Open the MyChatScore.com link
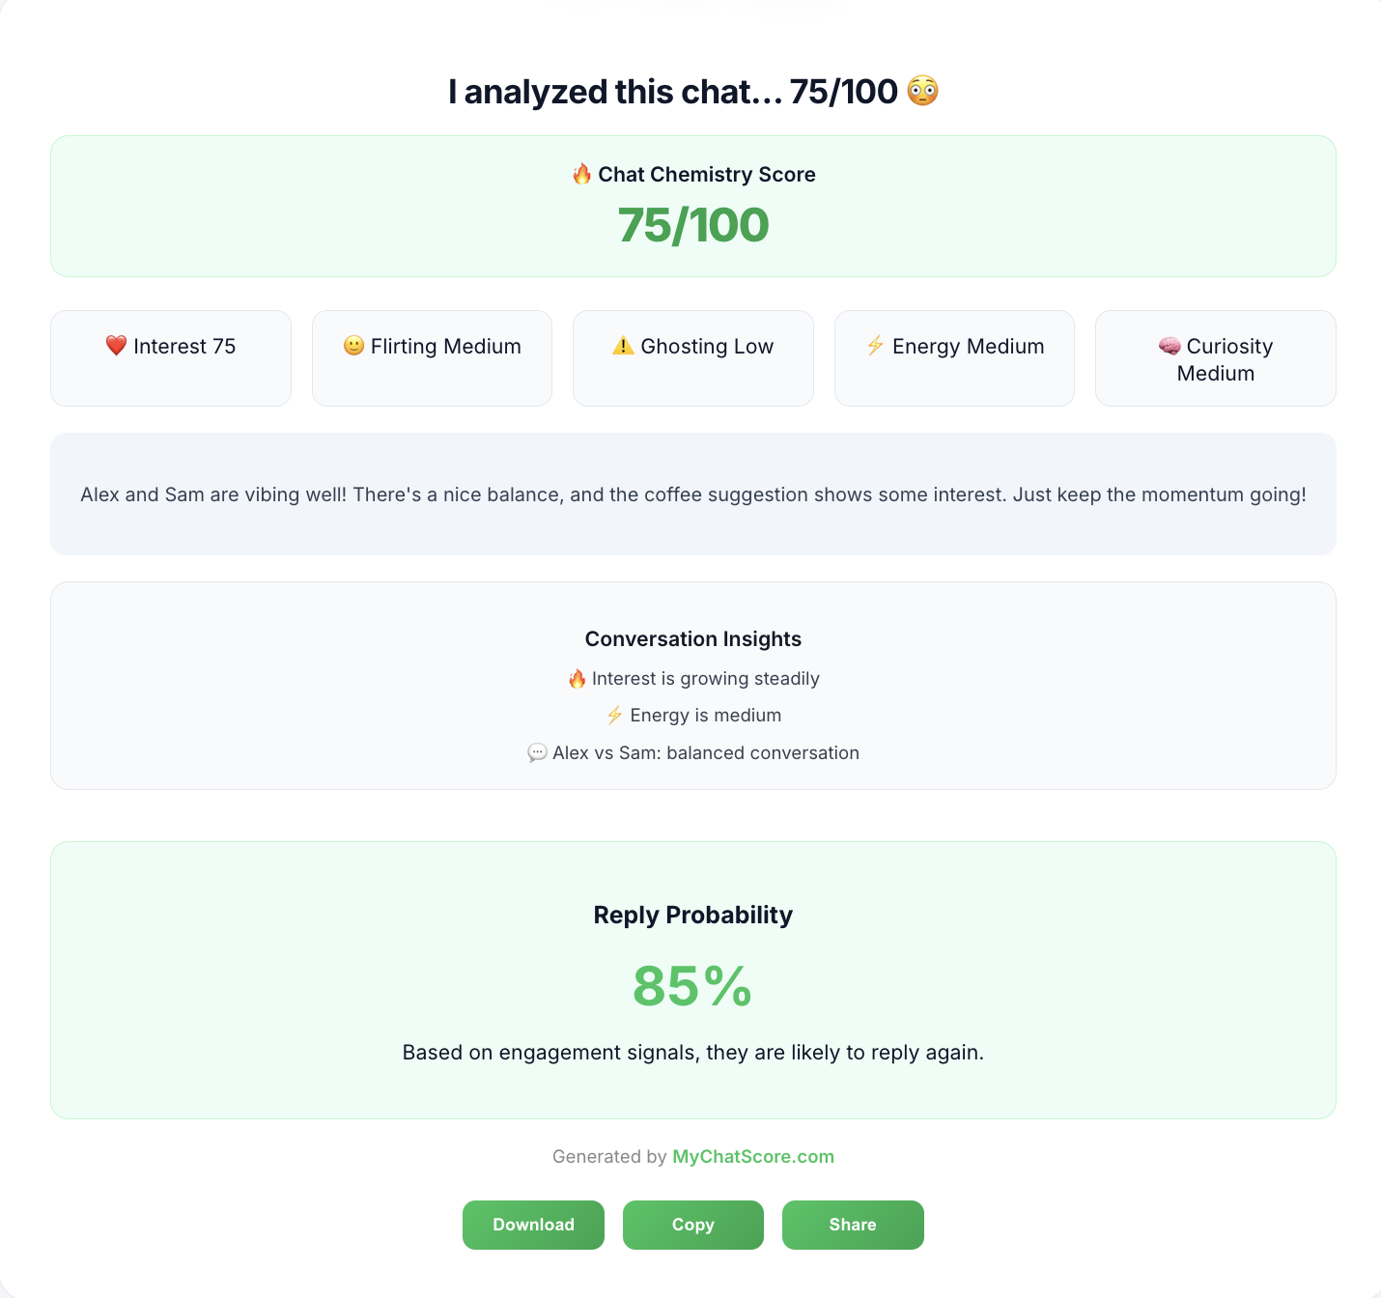This screenshot has width=1381, height=1298. [x=753, y=1157]
